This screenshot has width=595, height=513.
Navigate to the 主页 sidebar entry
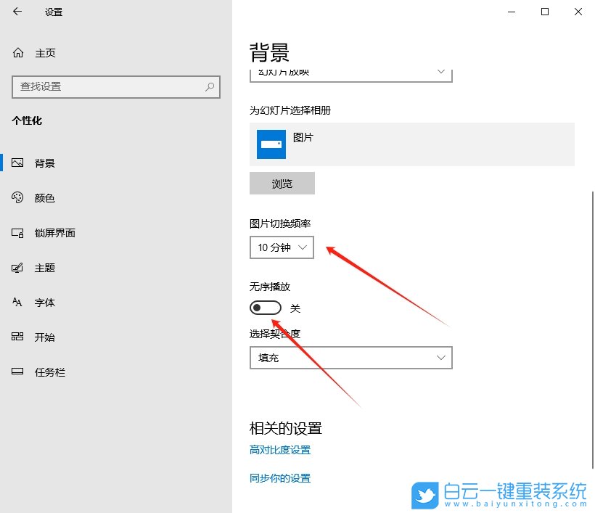(45, 52)
